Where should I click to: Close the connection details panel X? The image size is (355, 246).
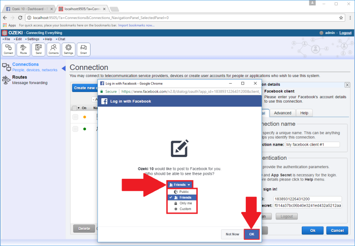click(347, 85)
